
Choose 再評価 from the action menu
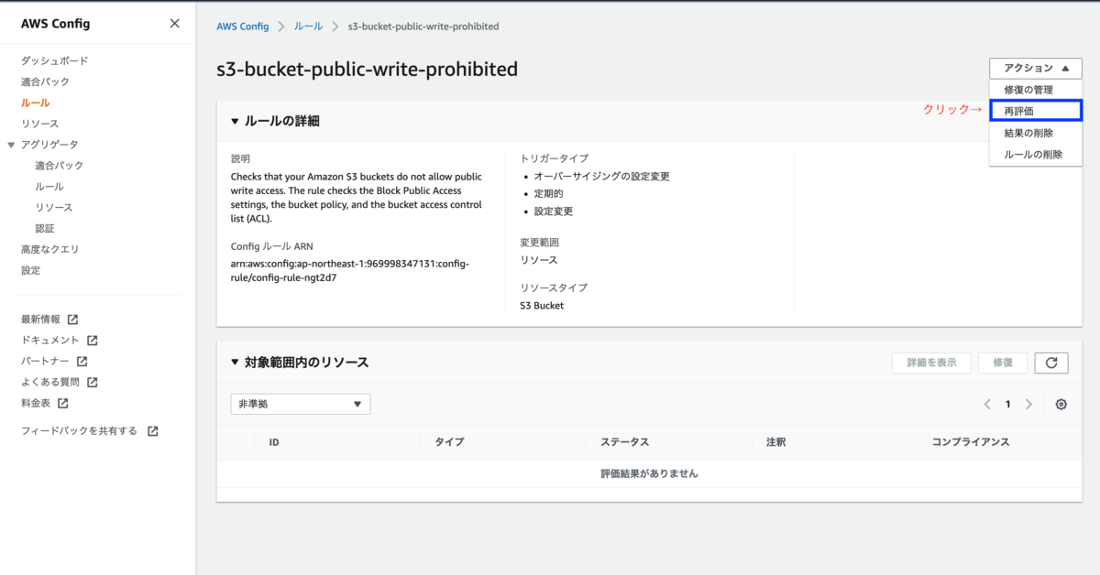tap(1036, 111)
